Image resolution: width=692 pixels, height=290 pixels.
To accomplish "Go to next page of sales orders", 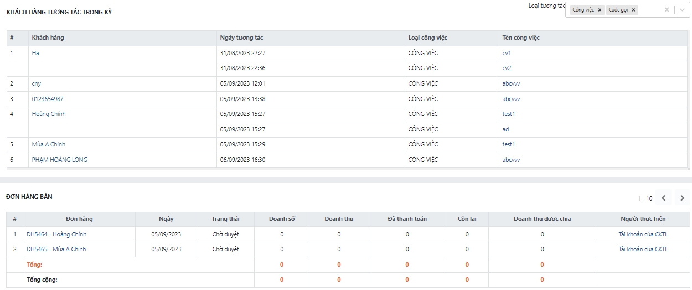I will (682, 198).
